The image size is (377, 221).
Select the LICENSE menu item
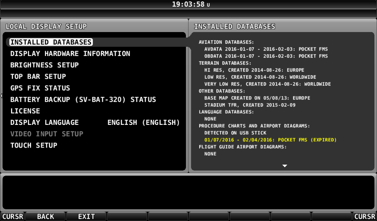[x=25, y=111]
